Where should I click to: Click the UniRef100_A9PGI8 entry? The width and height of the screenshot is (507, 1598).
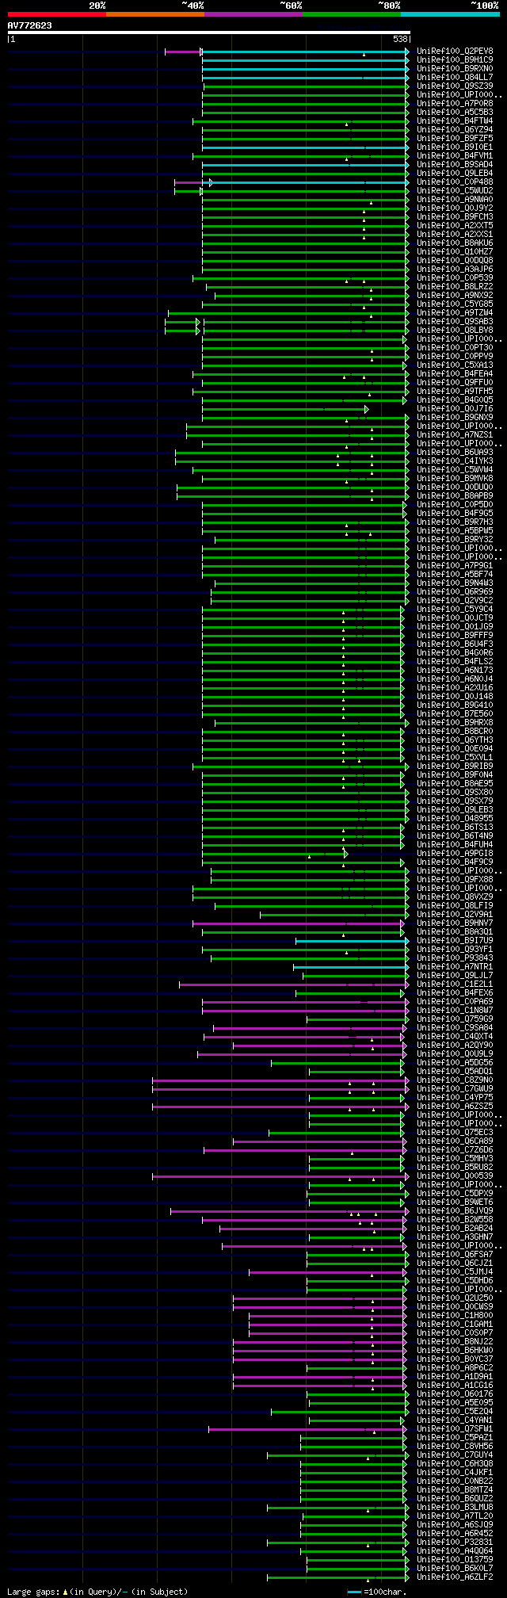click(x=455, y=853)
